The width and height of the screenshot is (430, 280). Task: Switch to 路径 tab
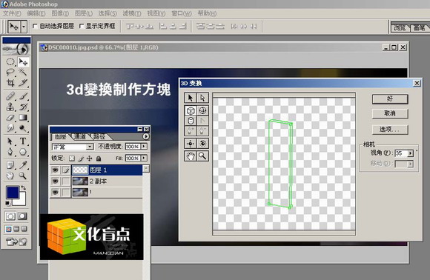pos(99,136)
